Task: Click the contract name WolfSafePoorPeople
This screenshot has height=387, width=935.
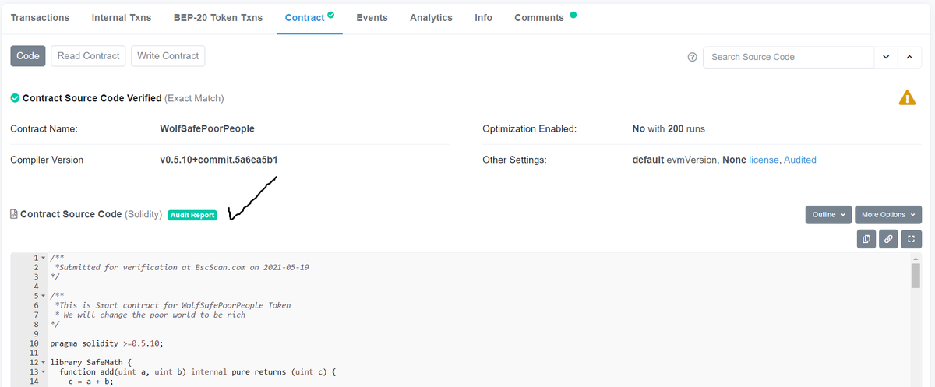Action: [206, 128]
